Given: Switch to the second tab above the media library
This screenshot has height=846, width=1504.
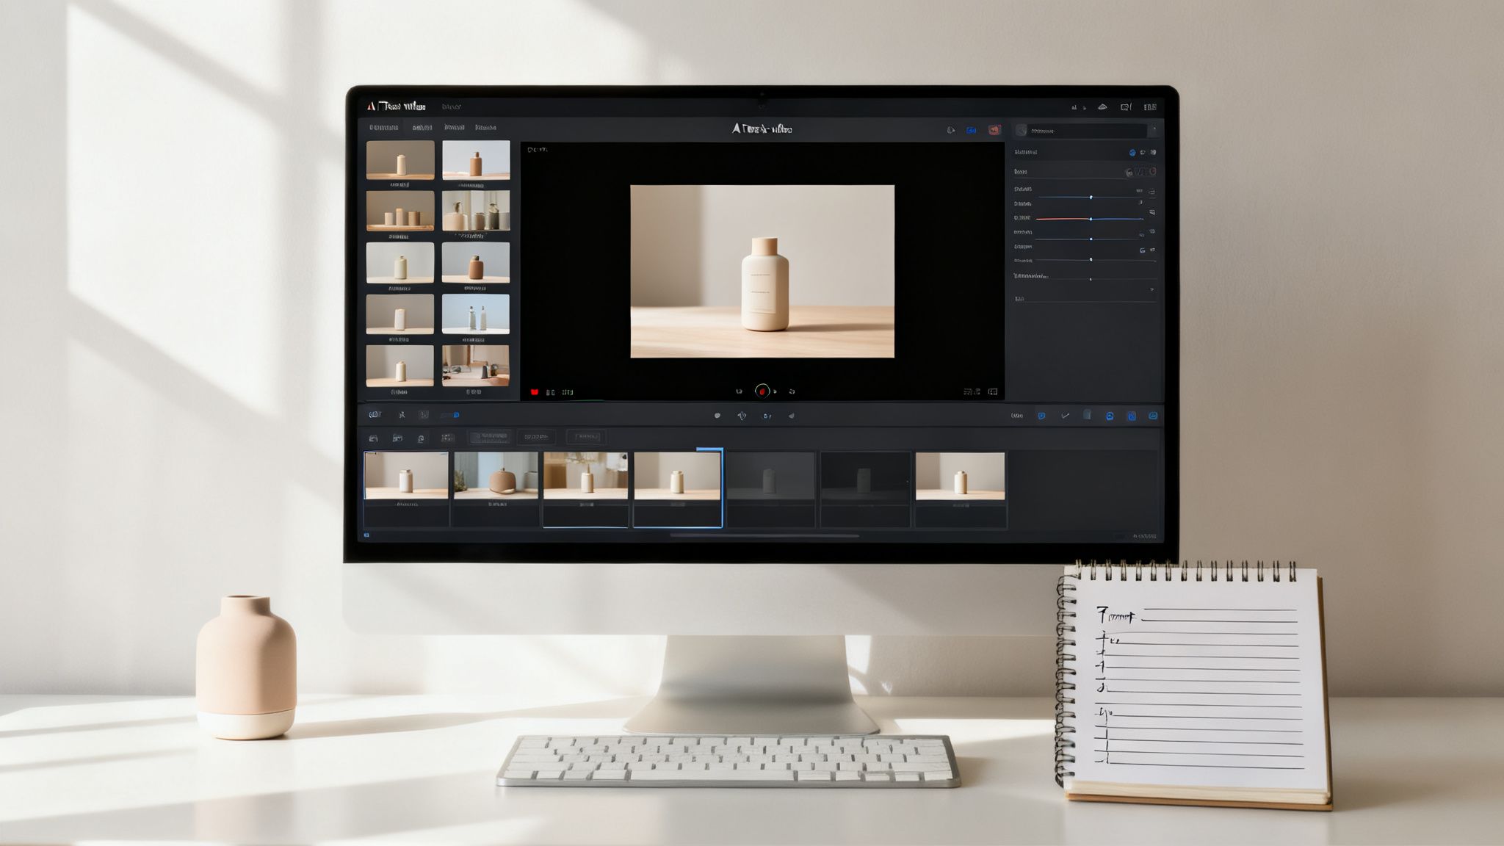Looking at the screenshot, I should pyautogui.click(x=422, y=128).
